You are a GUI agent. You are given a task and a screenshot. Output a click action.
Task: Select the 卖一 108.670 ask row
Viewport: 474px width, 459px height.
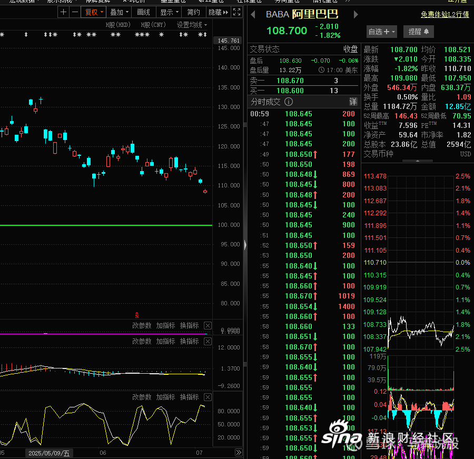[304, 81]
